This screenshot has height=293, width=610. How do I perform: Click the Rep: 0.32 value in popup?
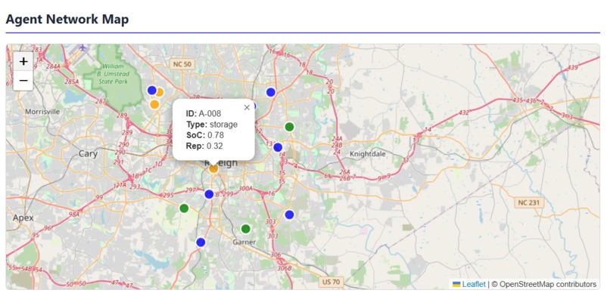coord(215,146)
